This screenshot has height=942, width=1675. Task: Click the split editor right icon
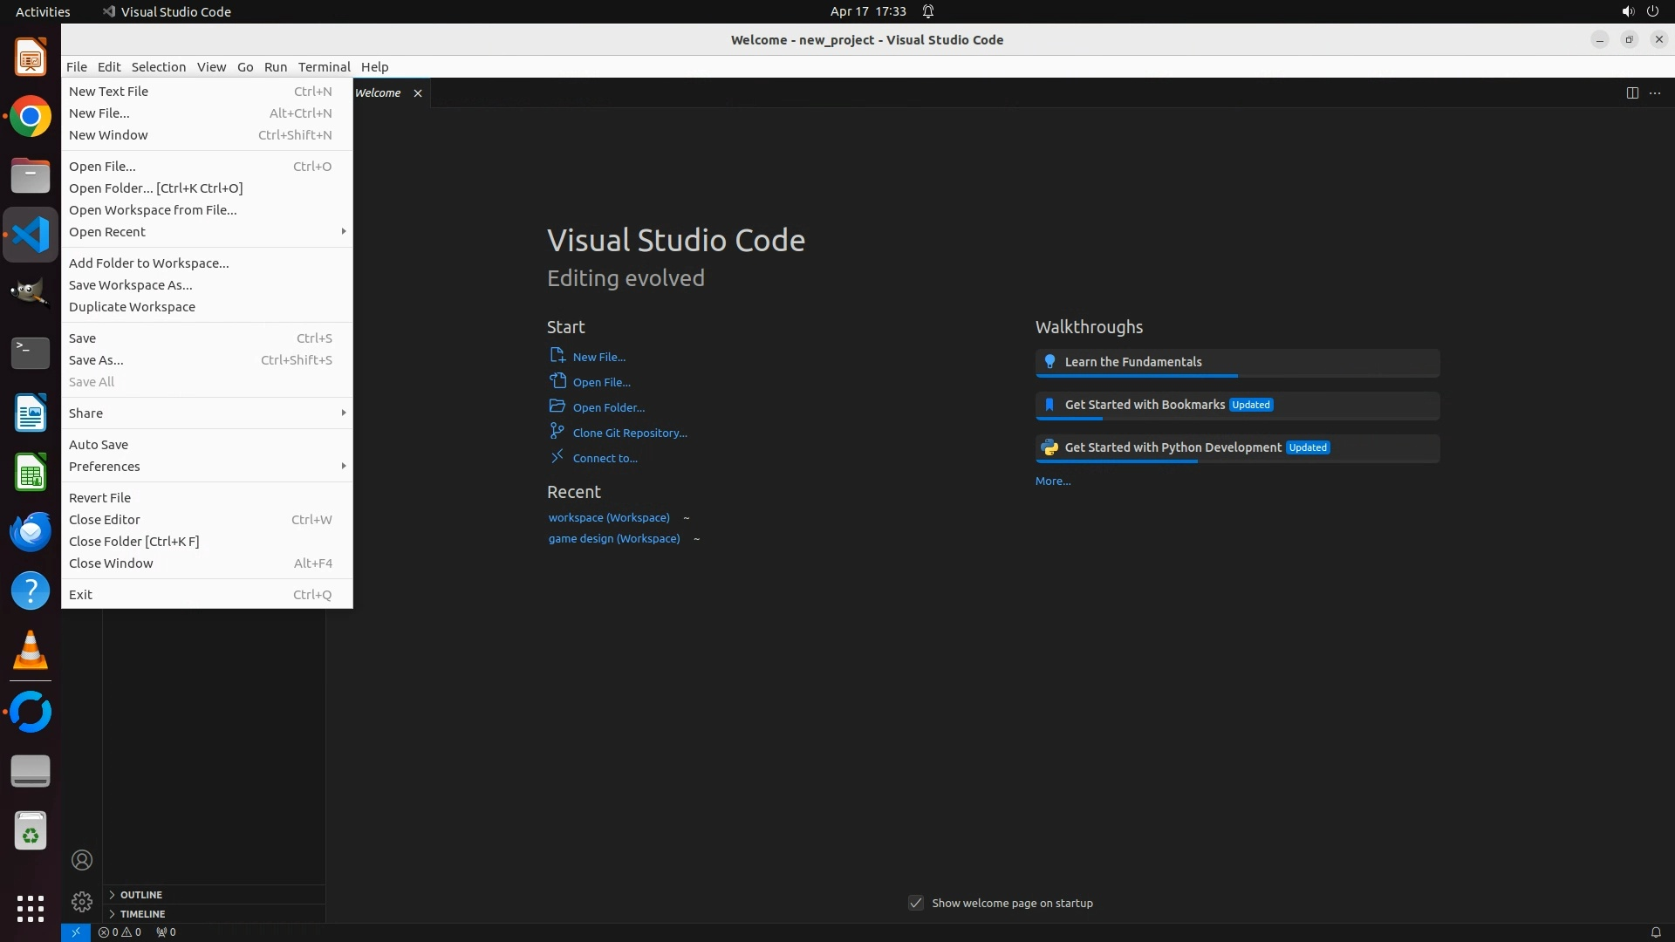point(1631,93)
